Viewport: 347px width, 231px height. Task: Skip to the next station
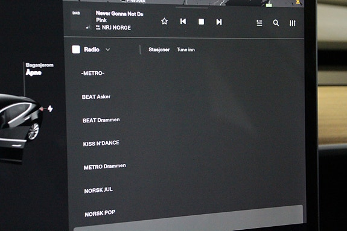(x=219, y=22)
